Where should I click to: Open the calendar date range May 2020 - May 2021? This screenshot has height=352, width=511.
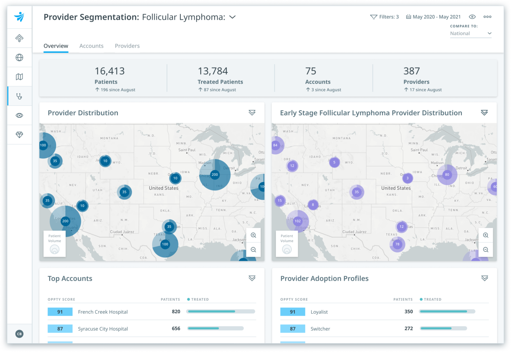433,17
